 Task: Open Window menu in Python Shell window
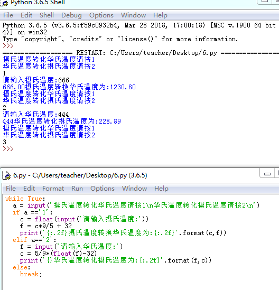click(x=133, y=15)
